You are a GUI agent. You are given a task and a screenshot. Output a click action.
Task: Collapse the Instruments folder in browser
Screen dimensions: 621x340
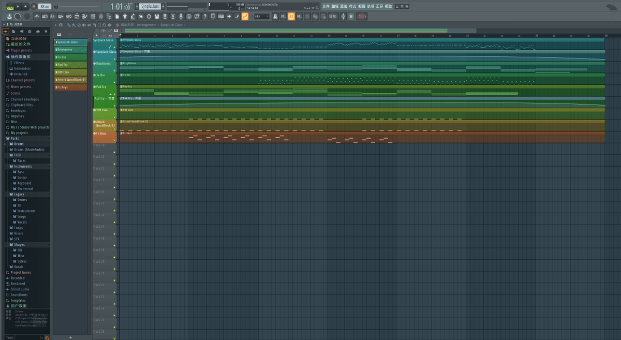tap(28, 166)
